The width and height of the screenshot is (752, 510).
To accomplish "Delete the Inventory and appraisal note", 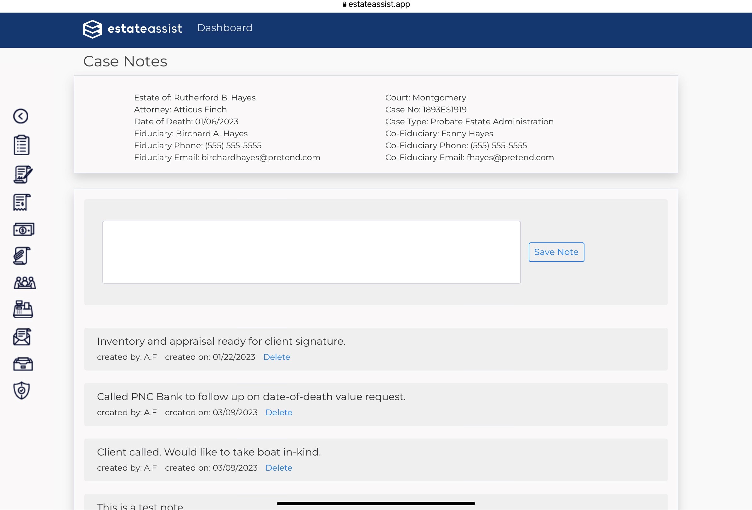I will coord(277,357).
